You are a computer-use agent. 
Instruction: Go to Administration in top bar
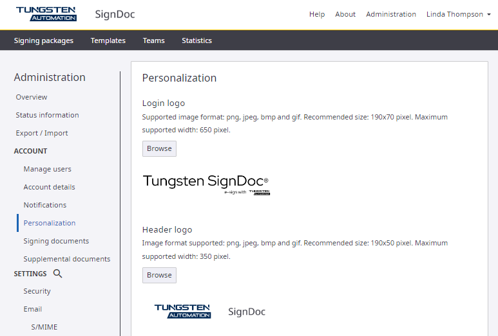[x=391, y=14]
